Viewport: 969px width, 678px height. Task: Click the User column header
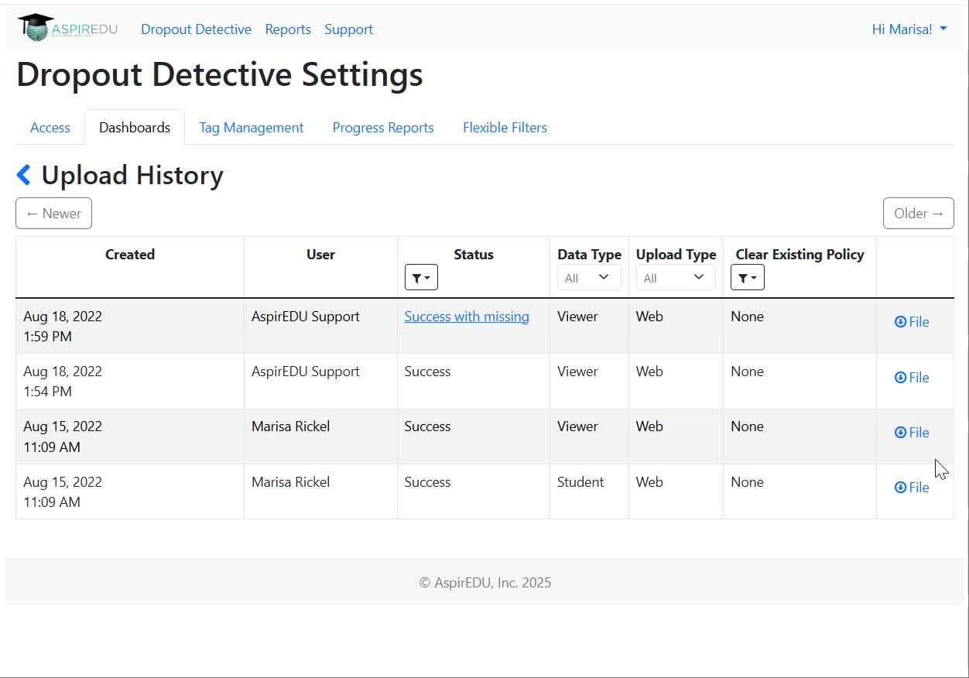[320, 255]
